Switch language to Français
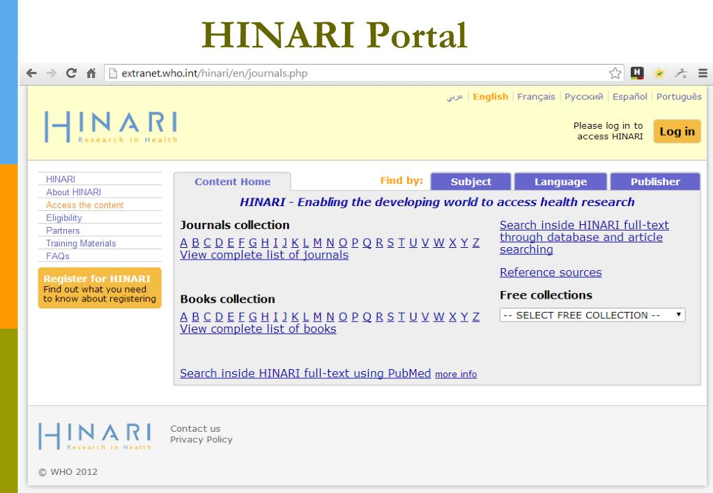This screenshot has height=493, width=713. click(536, 96)
